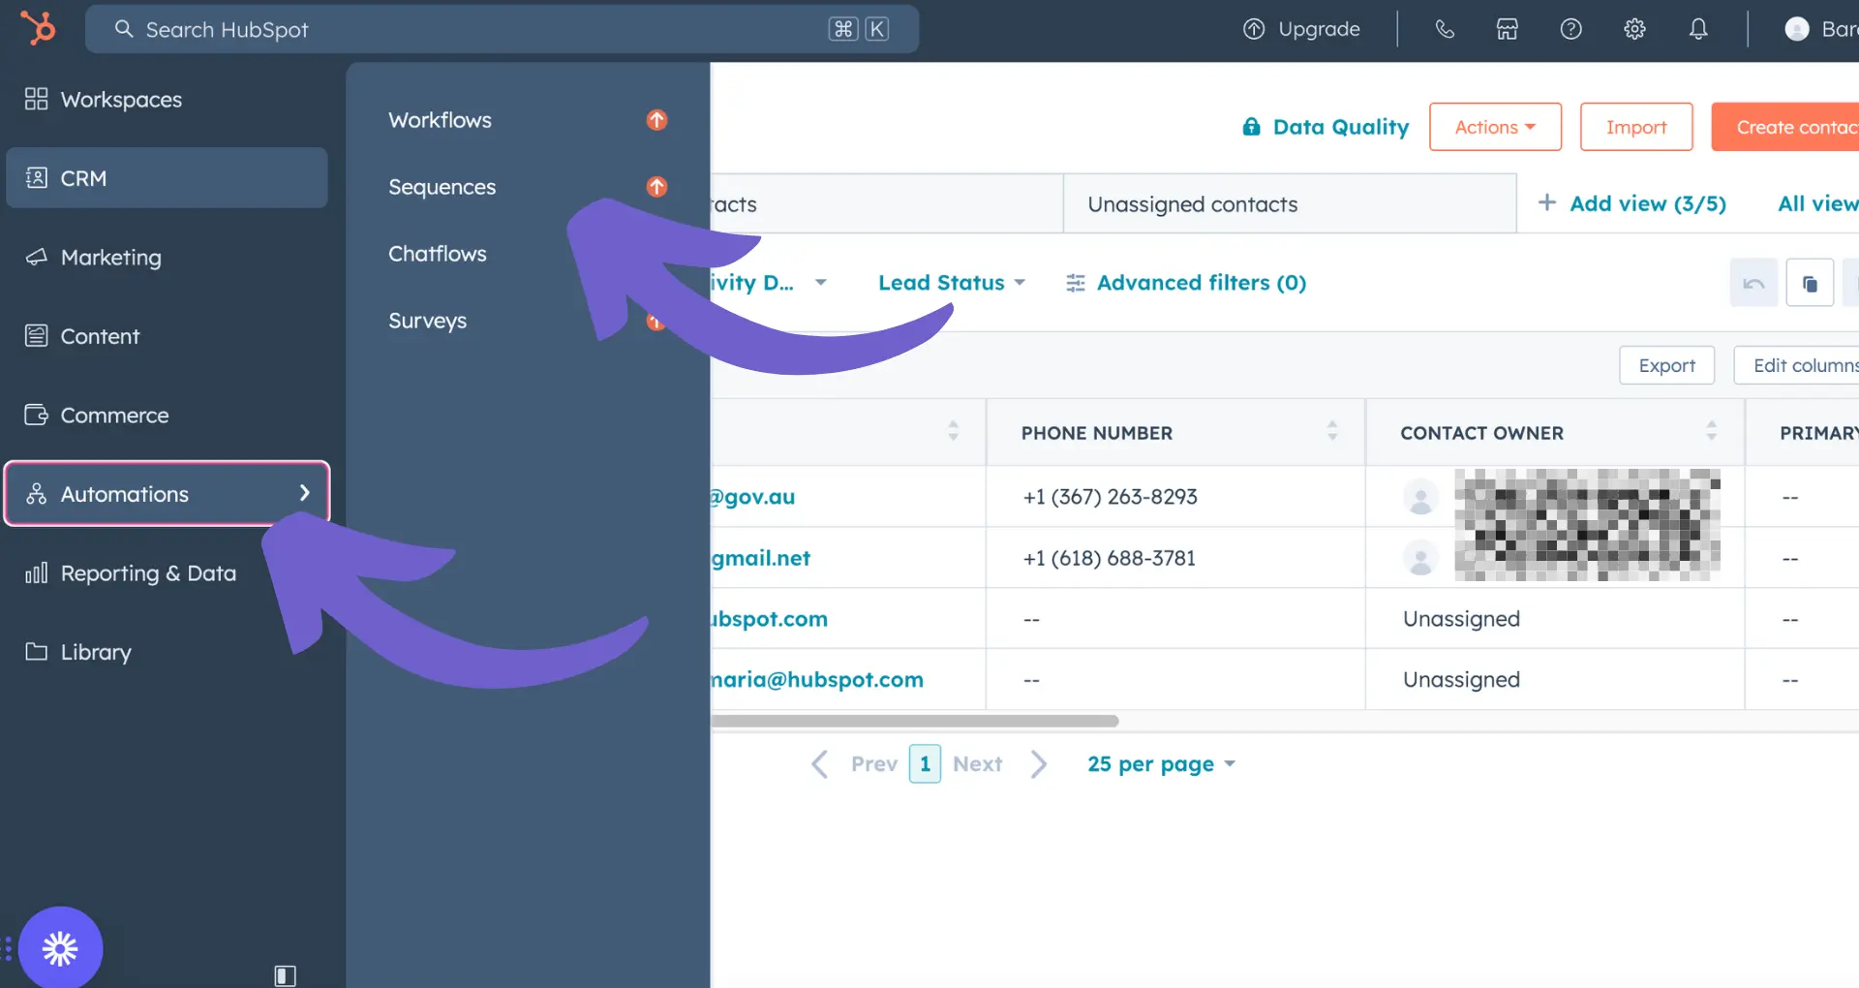Open the Lead Status filter dropdown
Screen dimensions: 1859x988
pos(952,283)
